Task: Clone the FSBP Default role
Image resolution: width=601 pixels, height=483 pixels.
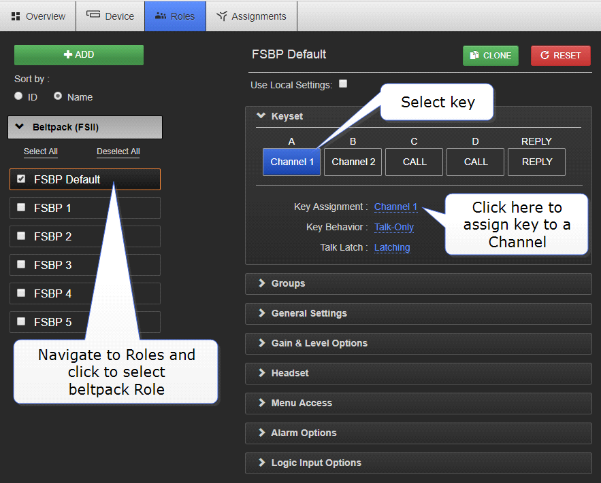Action: 491,56
